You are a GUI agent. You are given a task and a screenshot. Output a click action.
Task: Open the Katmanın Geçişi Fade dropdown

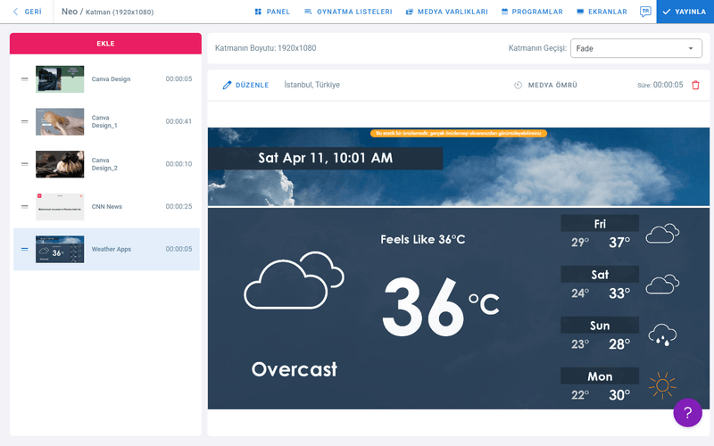pos(636,48)
